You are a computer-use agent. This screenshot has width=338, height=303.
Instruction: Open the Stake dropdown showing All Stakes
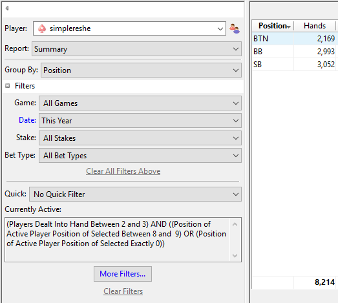pyautogui.click(x=140, y=138)
